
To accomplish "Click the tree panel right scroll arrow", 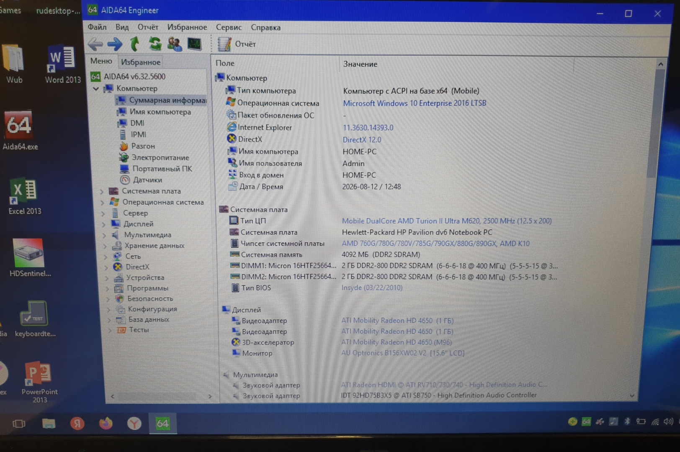I will [210, 396].
